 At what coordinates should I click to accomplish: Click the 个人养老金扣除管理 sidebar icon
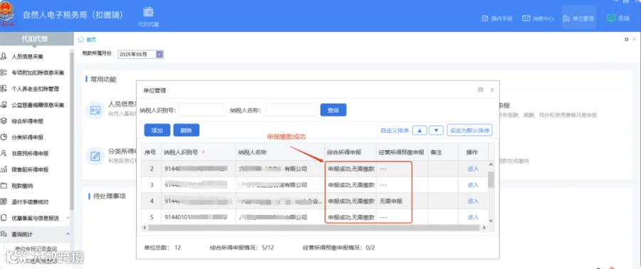pyautogui.click(x=4, y=88)
